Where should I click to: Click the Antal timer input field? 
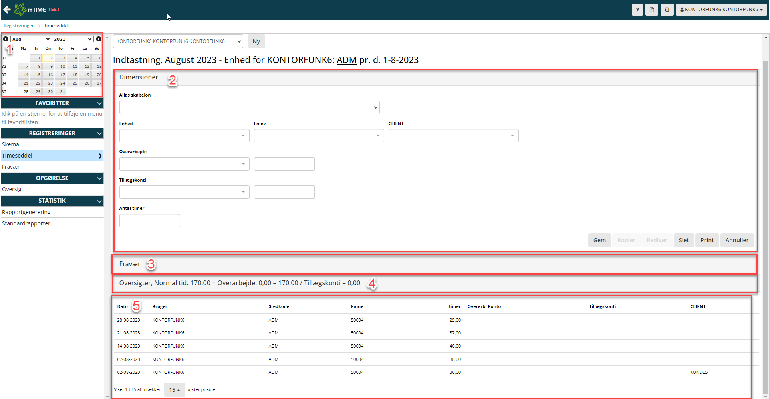pyautogui.click(x=149, y=221)
